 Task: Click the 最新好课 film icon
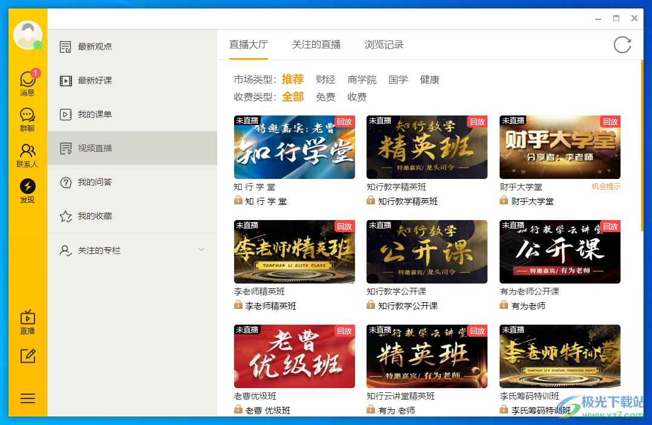pyautogui.click(x=66, y=80)
